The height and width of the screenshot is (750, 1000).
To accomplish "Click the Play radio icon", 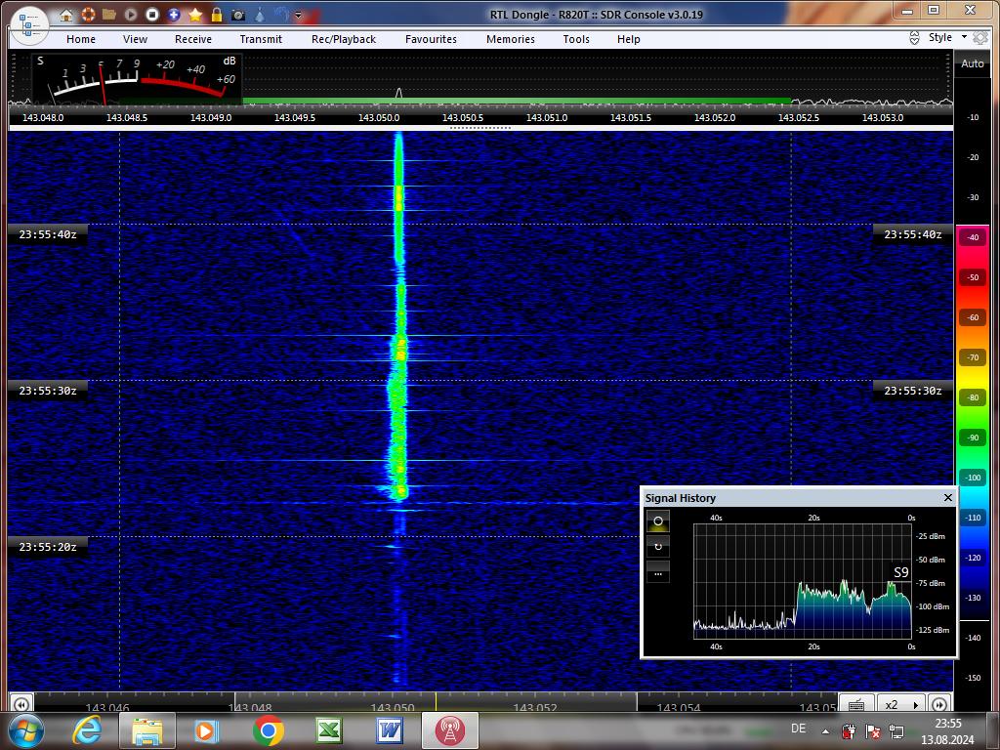I will [x=131, y=14].
